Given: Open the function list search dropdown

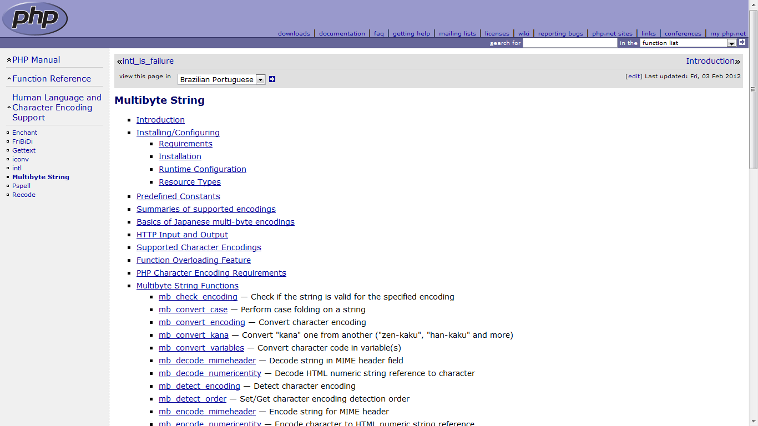Looking at the screenshot, I should click(x=688, y=43).
